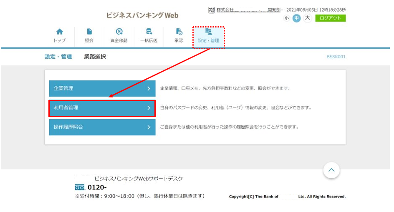Screen dimensions: 394x212
Task: Click the chevron arrow on 利用者管理
Action: tap(149, 108)
